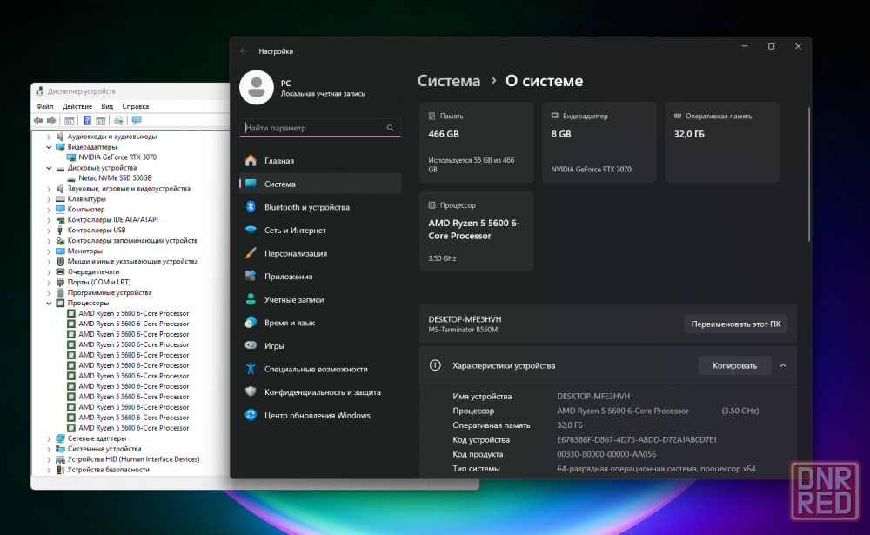Select Приложения in the Settings sidebar
870x535 pixels.
pos(320,277)
